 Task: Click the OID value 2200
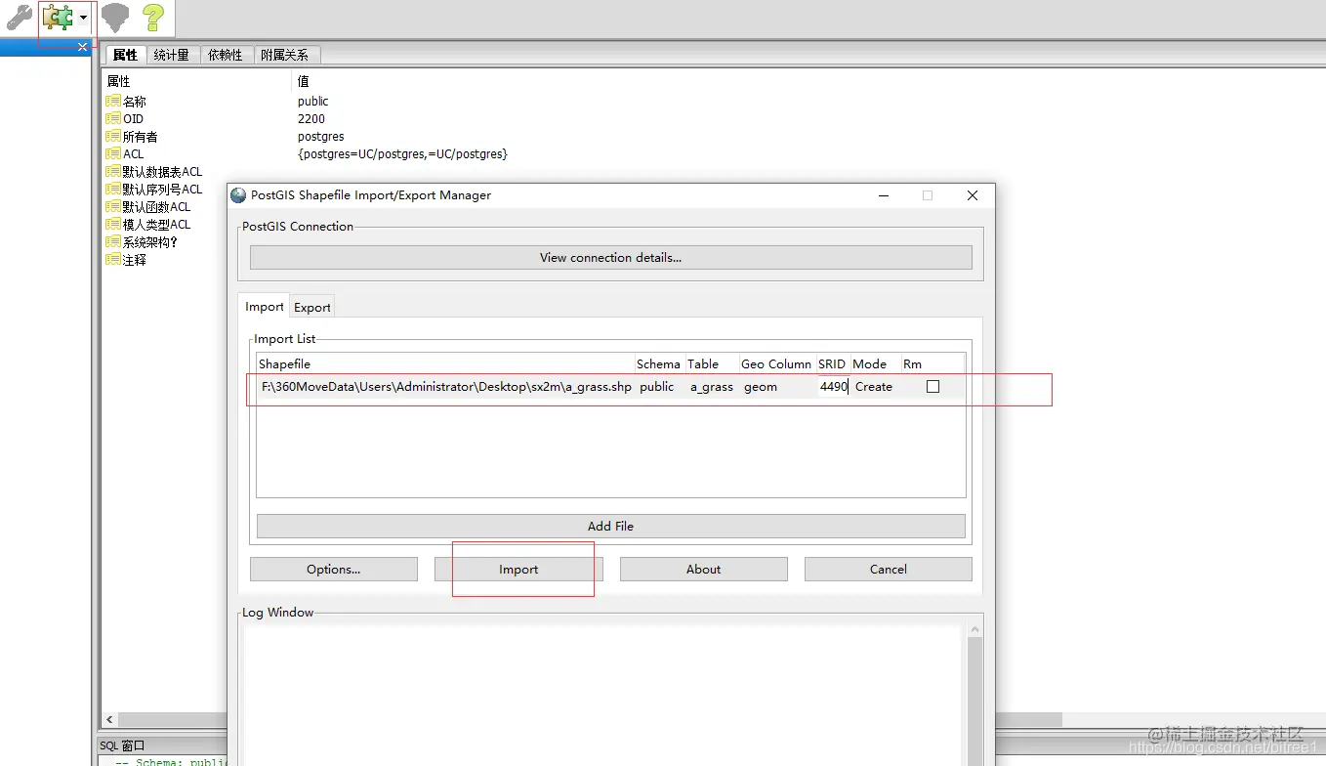click(x=311, y=118)
